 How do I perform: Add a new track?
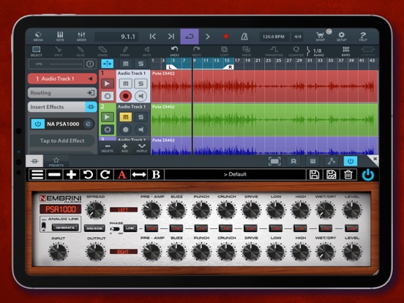pos(124,148)
